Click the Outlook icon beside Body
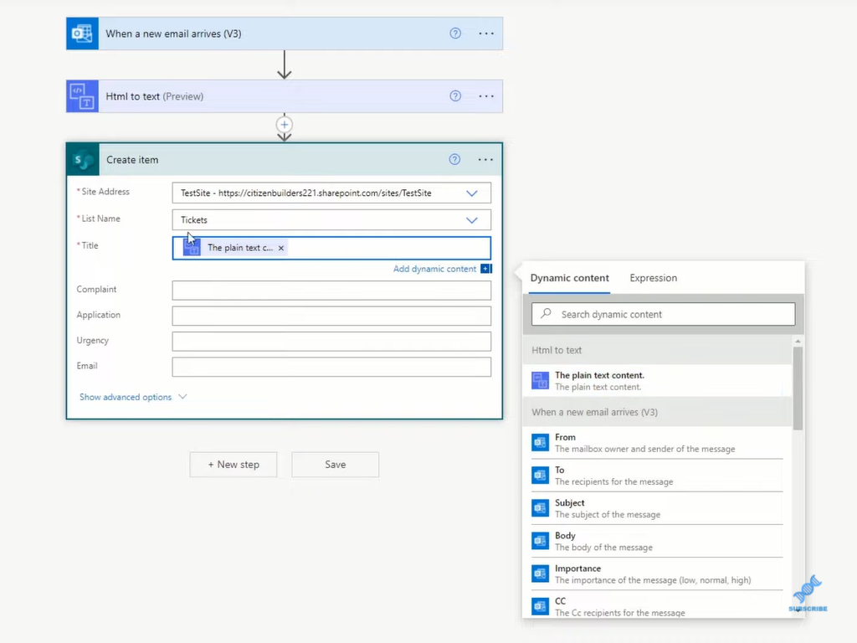Screen dimensions: 857x643 [x=540, y=541]
